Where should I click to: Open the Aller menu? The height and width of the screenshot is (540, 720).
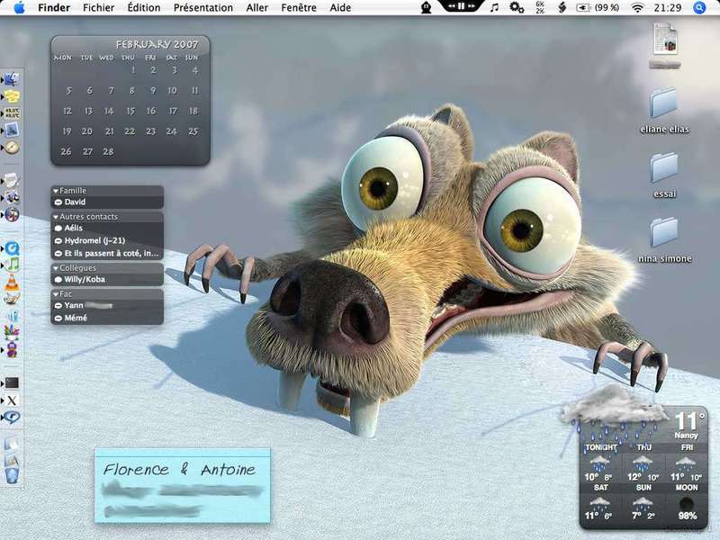[257, 7]
